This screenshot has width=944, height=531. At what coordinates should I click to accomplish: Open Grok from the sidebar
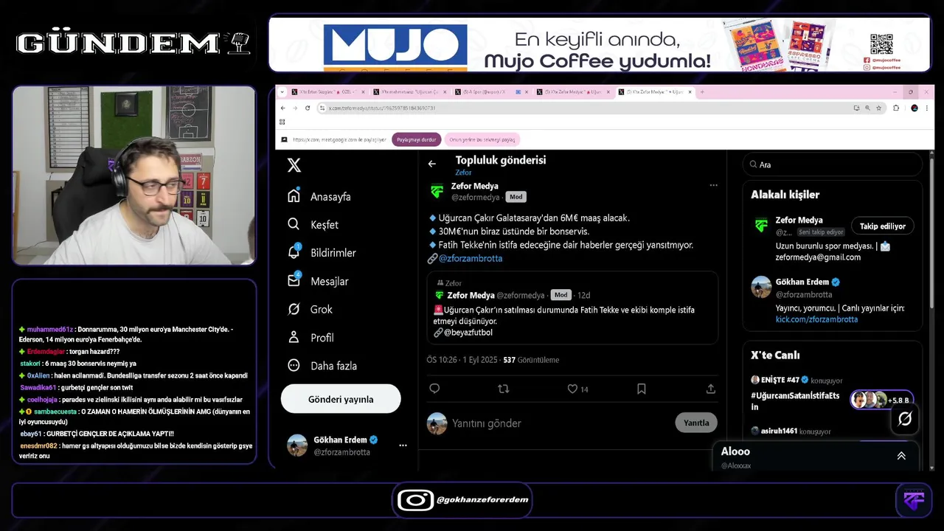pyautogui.click(x=310, y=309)
